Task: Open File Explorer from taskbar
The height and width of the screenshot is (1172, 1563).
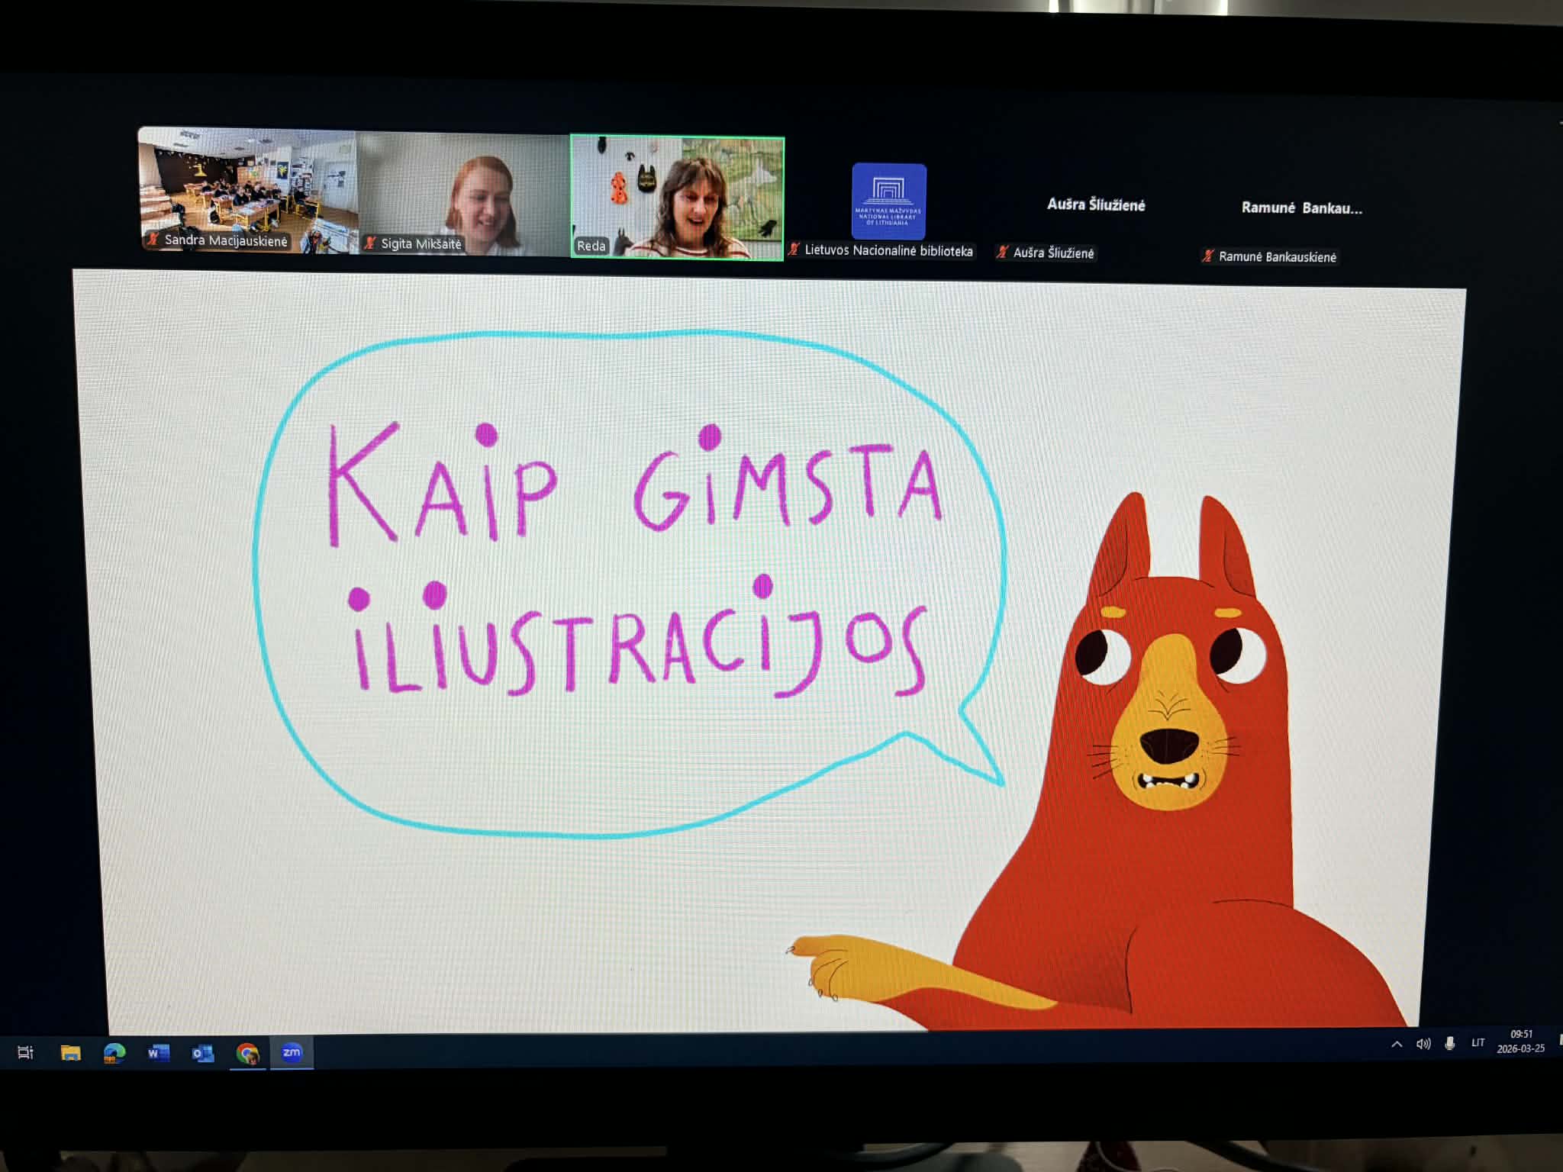Action: click(70, 1053)
